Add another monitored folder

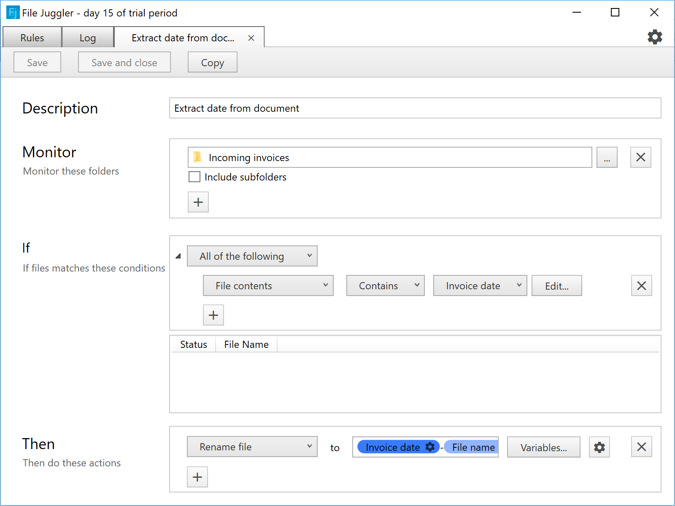[198, 202]
